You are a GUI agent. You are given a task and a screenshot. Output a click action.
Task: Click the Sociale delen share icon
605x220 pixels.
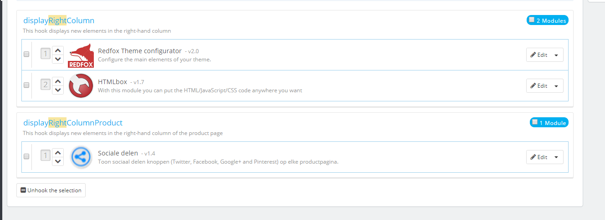[x=81, y=157]
